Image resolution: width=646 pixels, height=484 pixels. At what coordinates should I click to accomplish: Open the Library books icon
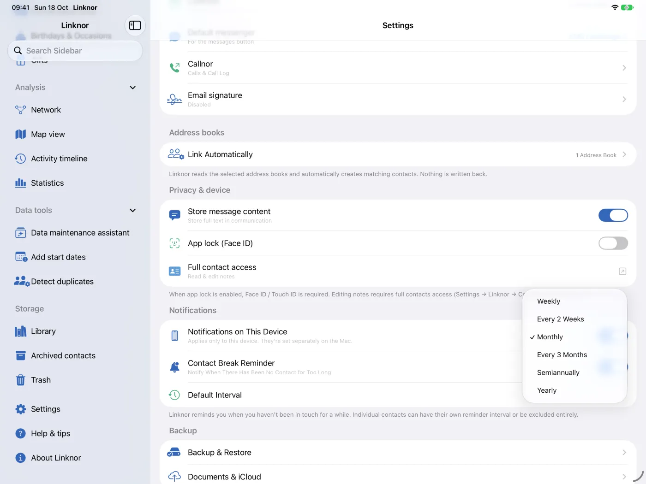[20, 331]
